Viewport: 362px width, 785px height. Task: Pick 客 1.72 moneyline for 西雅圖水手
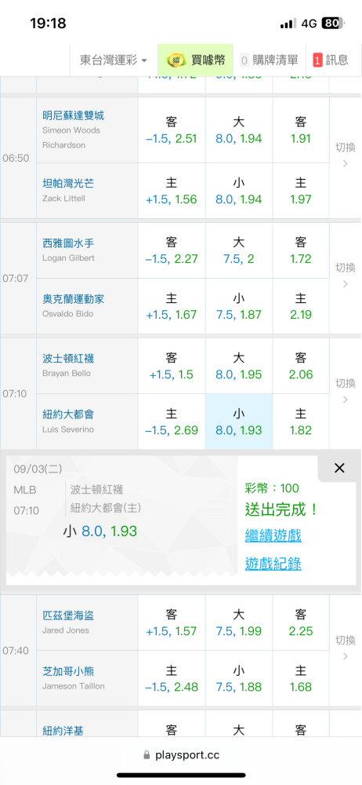point(301,250)
